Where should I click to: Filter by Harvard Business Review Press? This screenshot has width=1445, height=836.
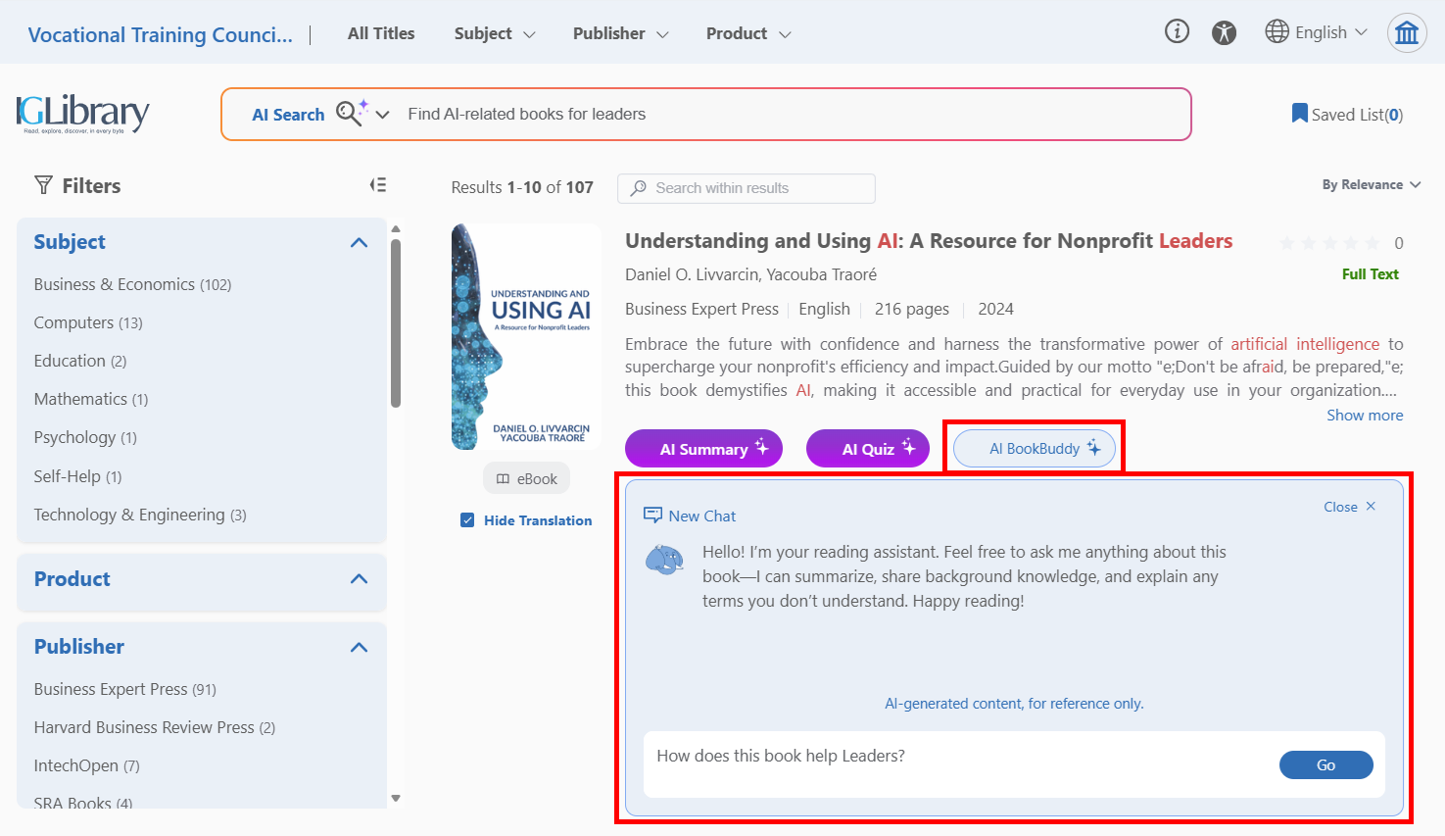click(155, 728)
